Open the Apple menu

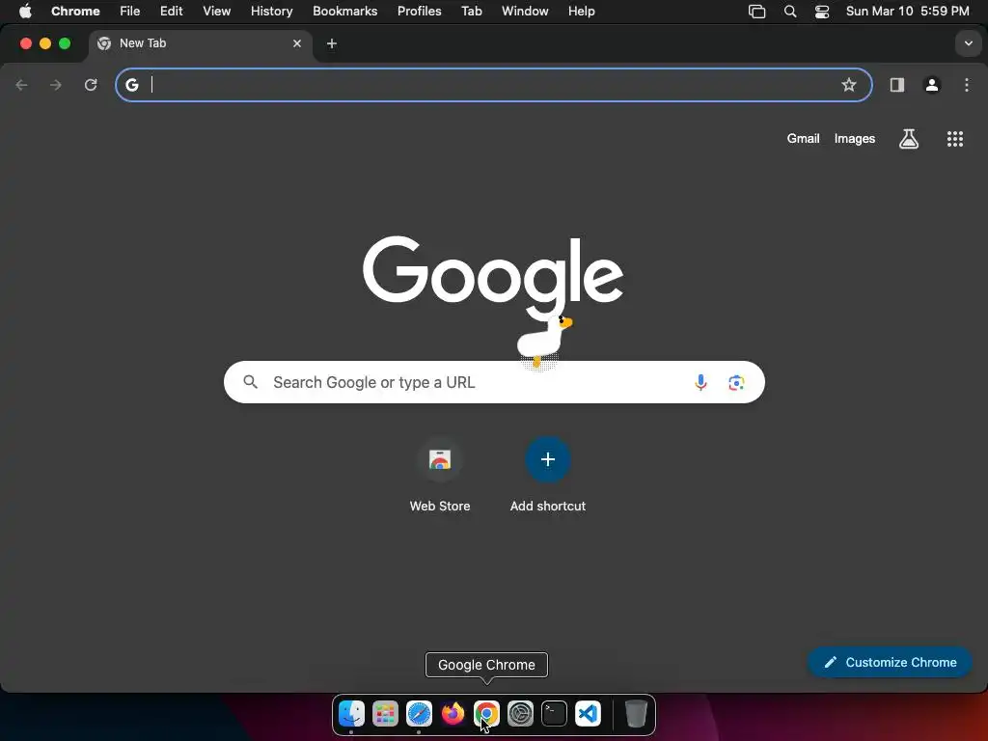[x=25, y=12]
